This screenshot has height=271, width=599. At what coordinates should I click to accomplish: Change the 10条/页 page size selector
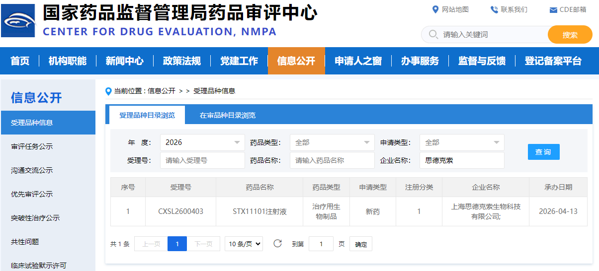pos(244,244)
